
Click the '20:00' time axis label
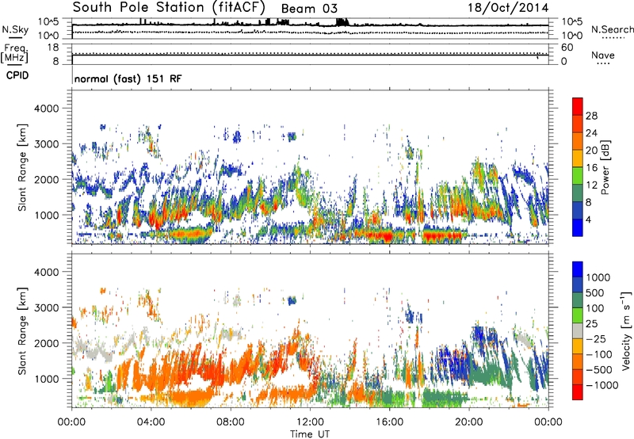(x=469, y=422)
